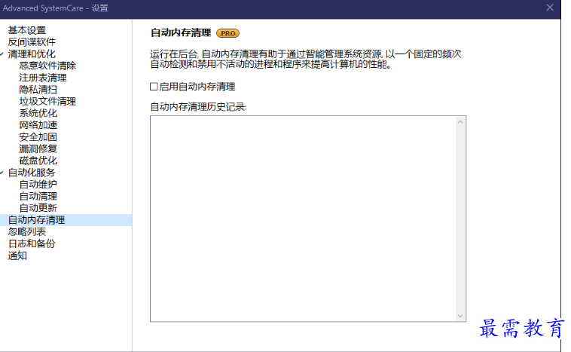Open 垃圾文件清理 settings
571x352 pixels.
click(x=47, y=101)
